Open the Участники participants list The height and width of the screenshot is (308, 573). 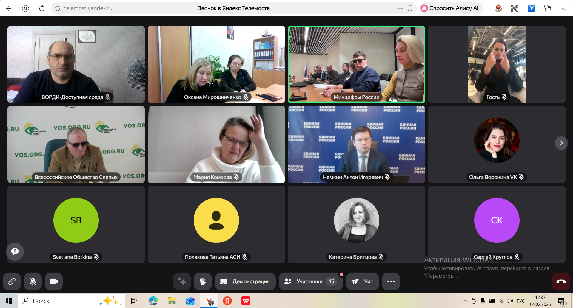coord(311,281)
